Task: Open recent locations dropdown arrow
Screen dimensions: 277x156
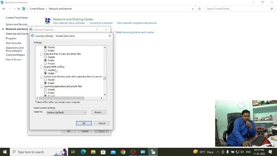Action: click(x=14, y=9)
